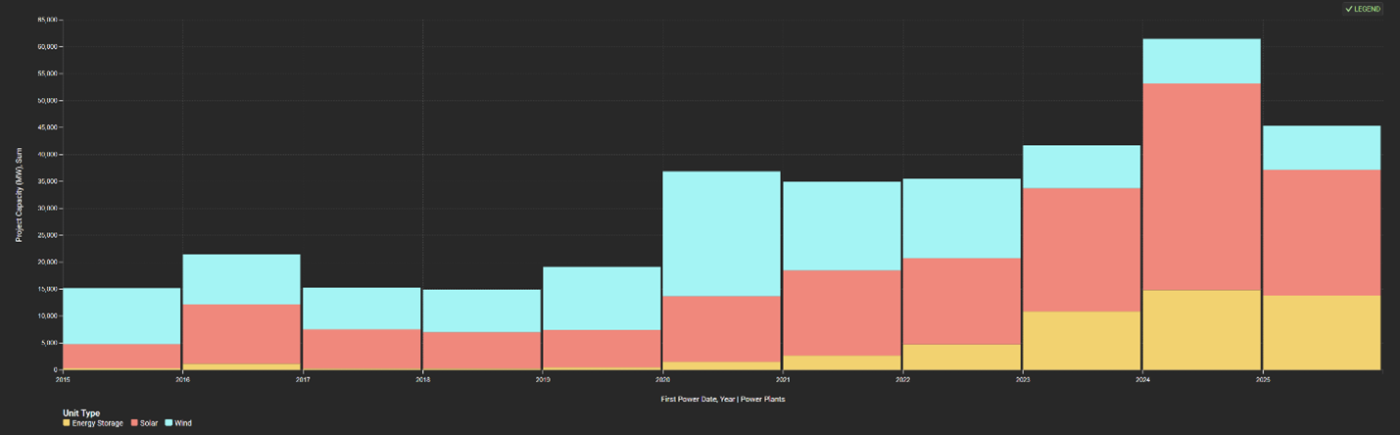Click the 2023 Energy Storage bar segment
The height and width of the screenshot is (435, 1400).
point(1081,340)
